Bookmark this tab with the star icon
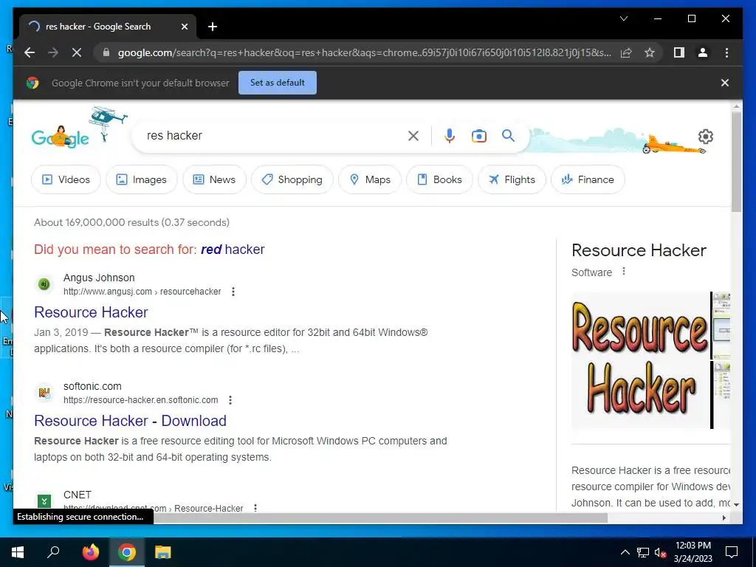Screen dimensions: 756x567 click(650, 52)
